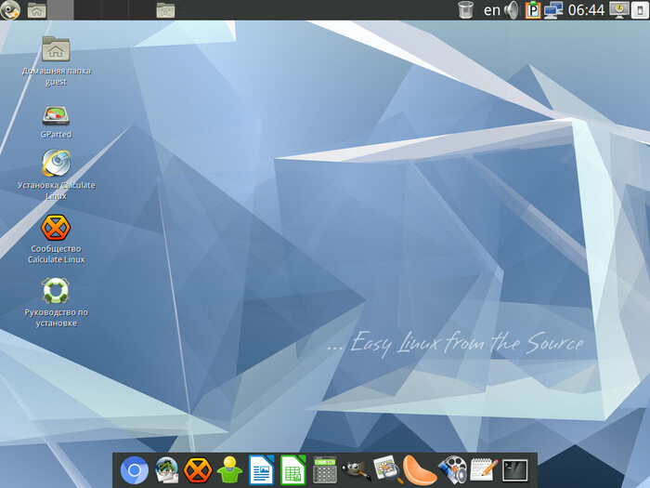Open the monitor power manager tray icon
This screenshot has height=488, width=650.
[x=619, y=10]
